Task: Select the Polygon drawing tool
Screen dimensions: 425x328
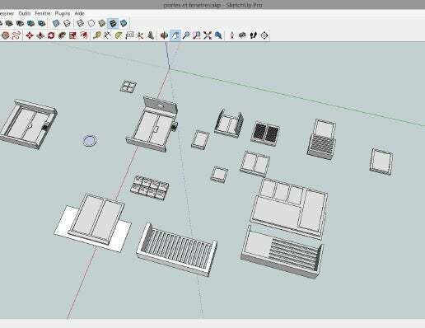Action: click(6, 35)
